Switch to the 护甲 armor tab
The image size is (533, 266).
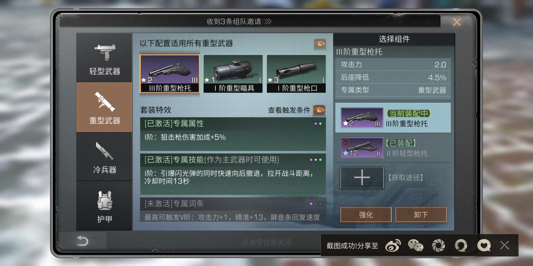click(x=104, y=206)
